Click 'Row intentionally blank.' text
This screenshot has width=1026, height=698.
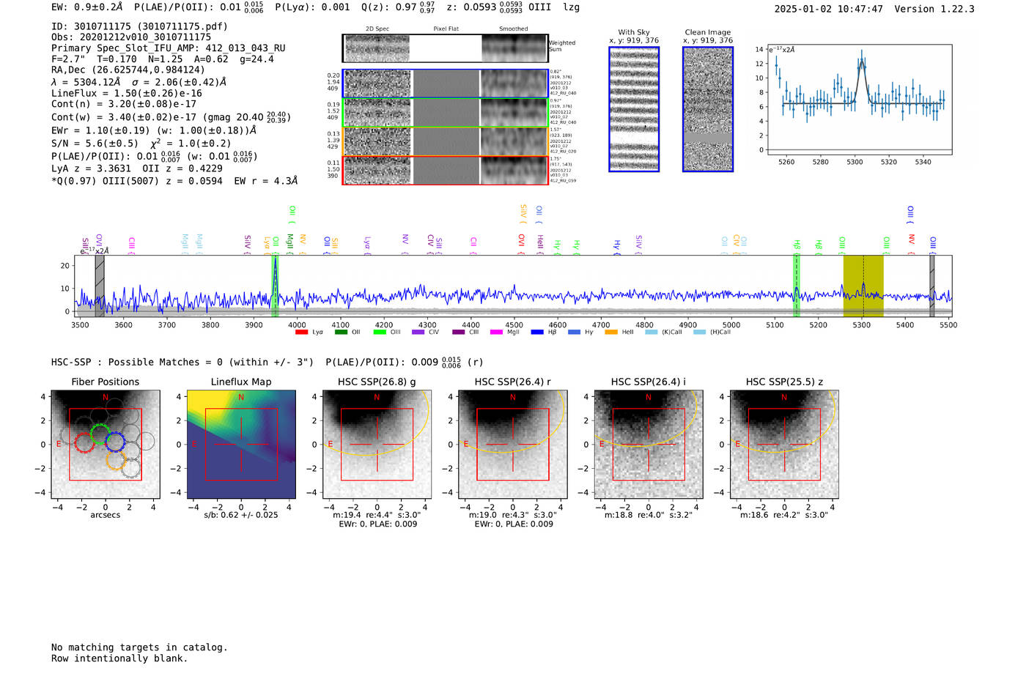(x=119, y=658)
